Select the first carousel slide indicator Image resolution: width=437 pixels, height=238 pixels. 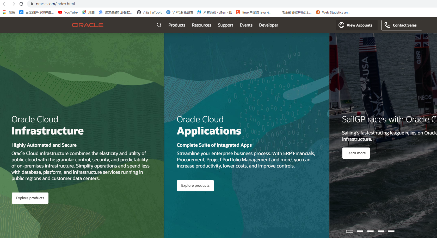click(x=350, y=231)
